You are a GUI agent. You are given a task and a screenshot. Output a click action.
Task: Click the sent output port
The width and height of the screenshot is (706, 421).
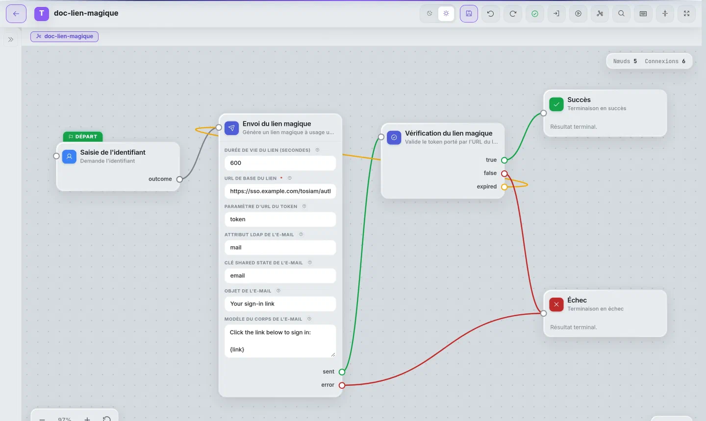(x=342, y=372)
